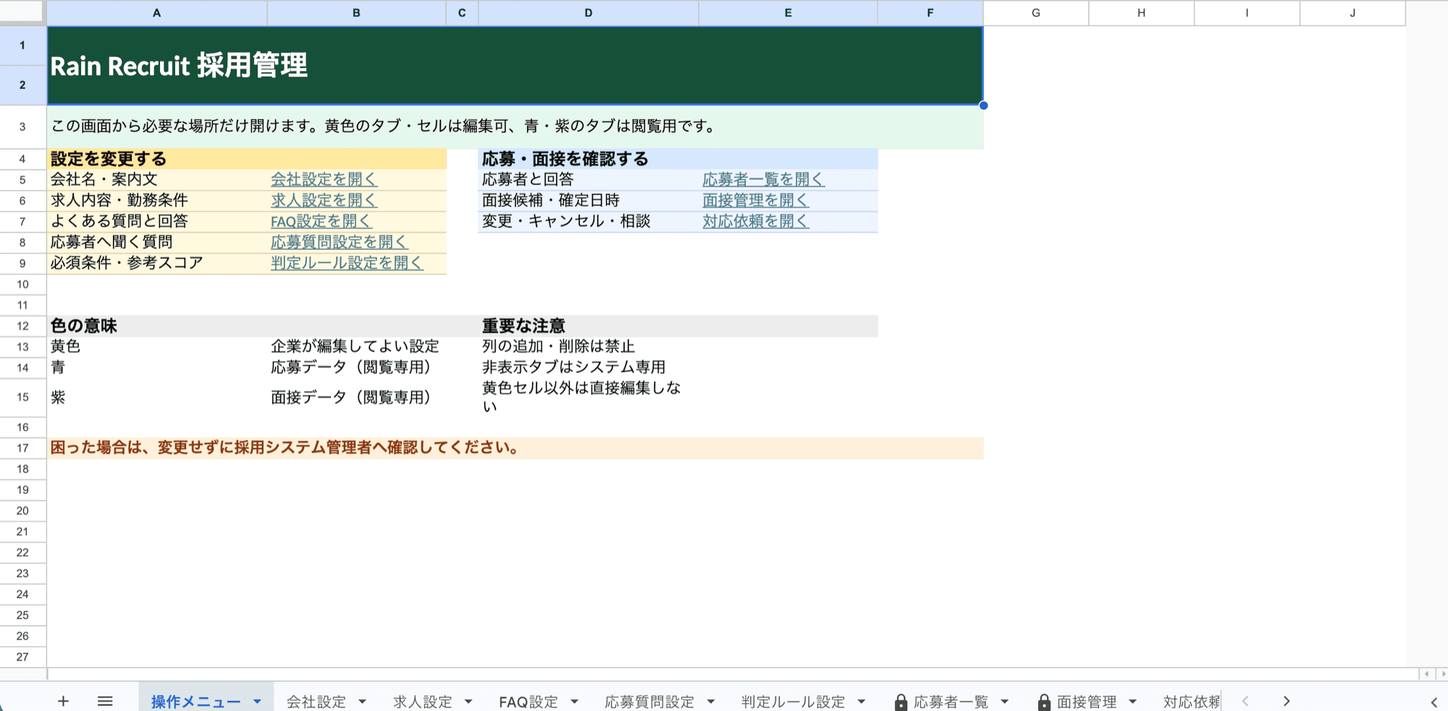Select the 色の意味 header cell
Screen dimensions: 1448x711
(x=157, y=326)
